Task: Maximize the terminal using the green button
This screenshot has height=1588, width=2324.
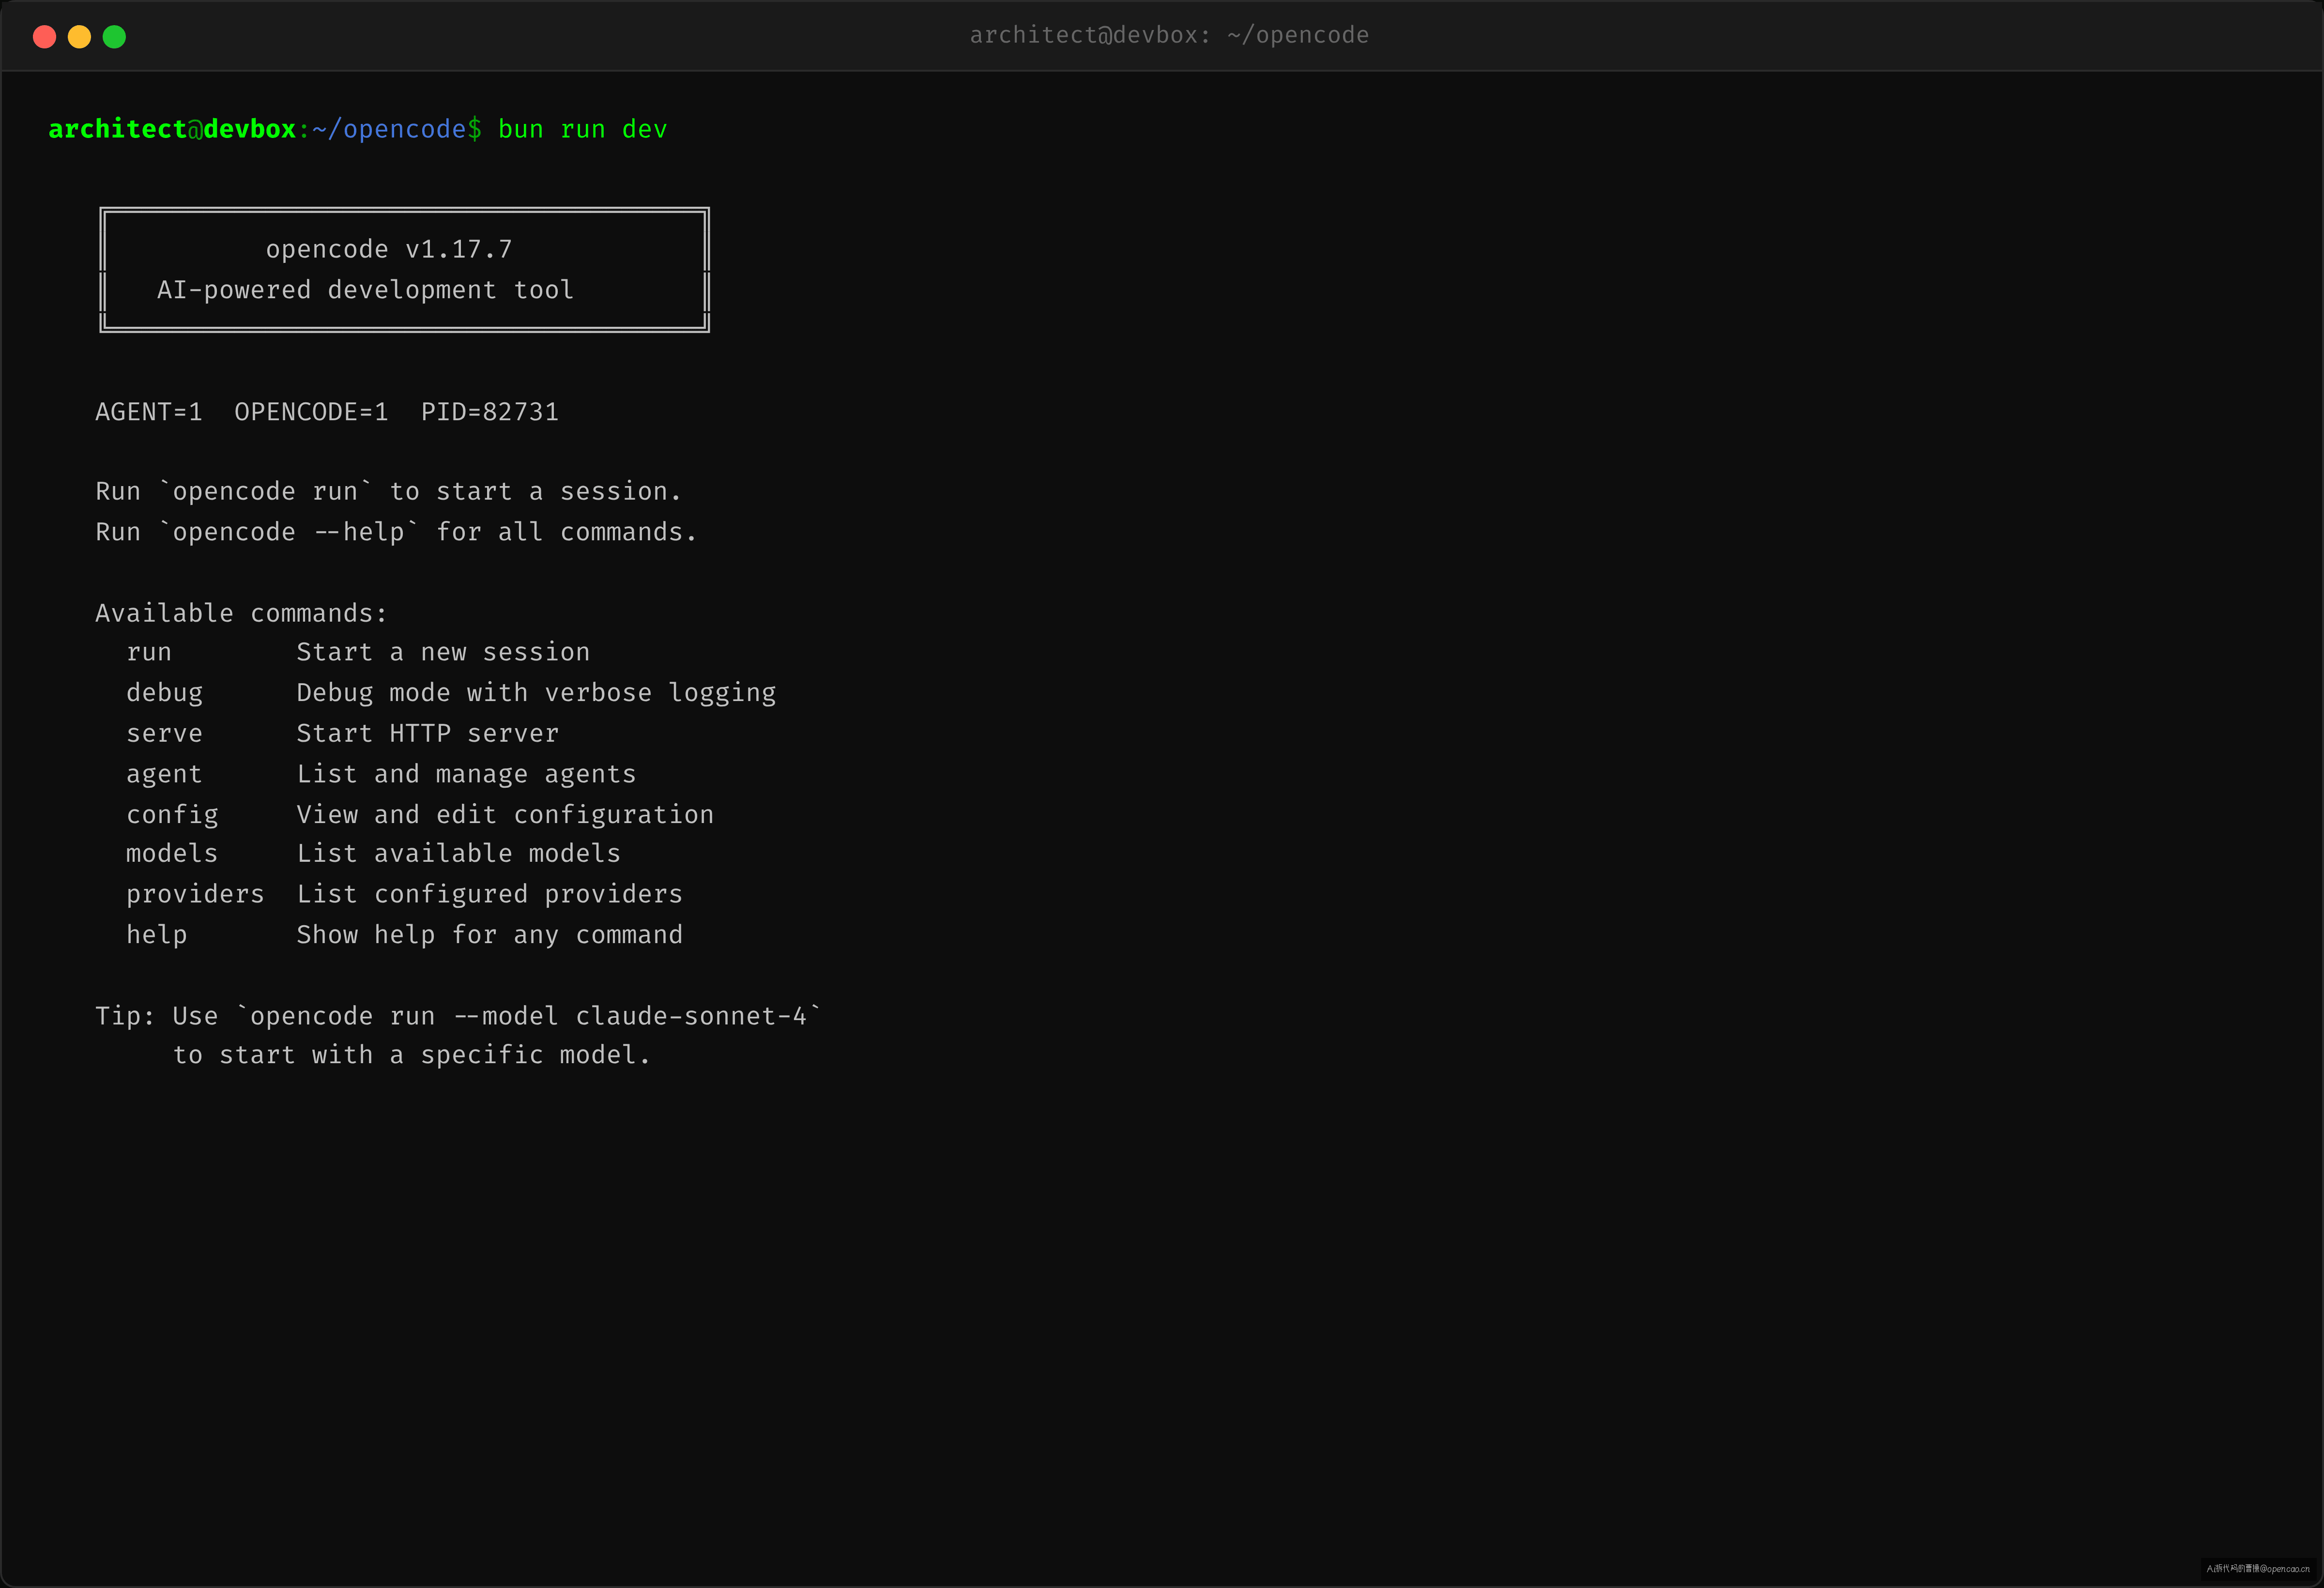Action: coord(114,37)
